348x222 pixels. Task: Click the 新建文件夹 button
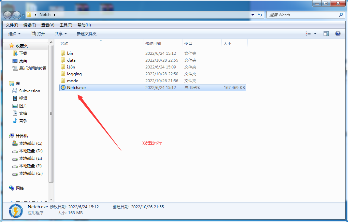coord(87,34)
